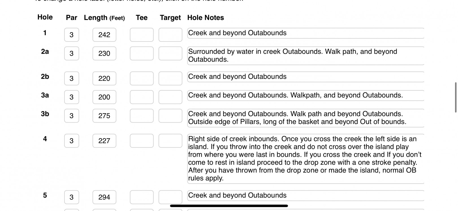Click the Tee field for hole 3a
This screenshot has height=211, width=458.
pyautogui.click(x=142, y=97)
